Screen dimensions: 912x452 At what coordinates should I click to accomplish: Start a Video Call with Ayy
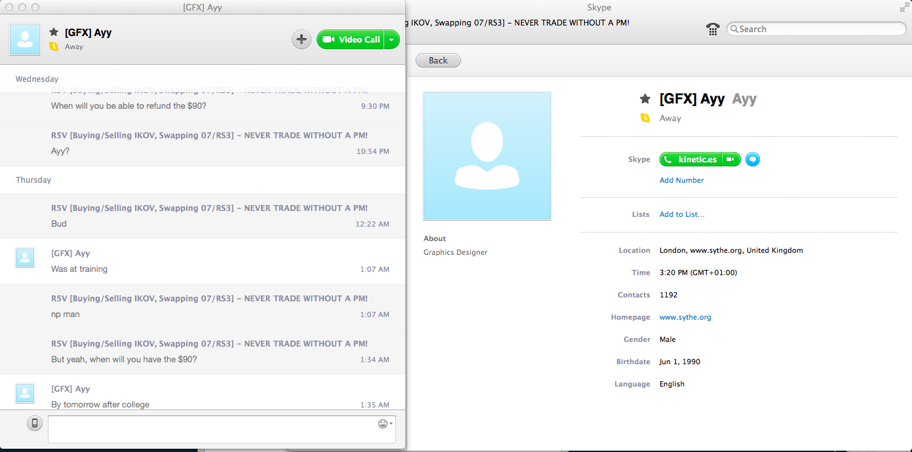(x=350, y=39)
